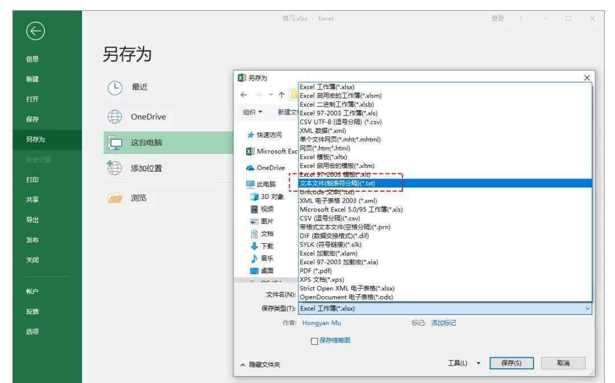615x383 pixels.
Task: Open recent locations dropdown chevron in dialog
Action: coord(270,95)
